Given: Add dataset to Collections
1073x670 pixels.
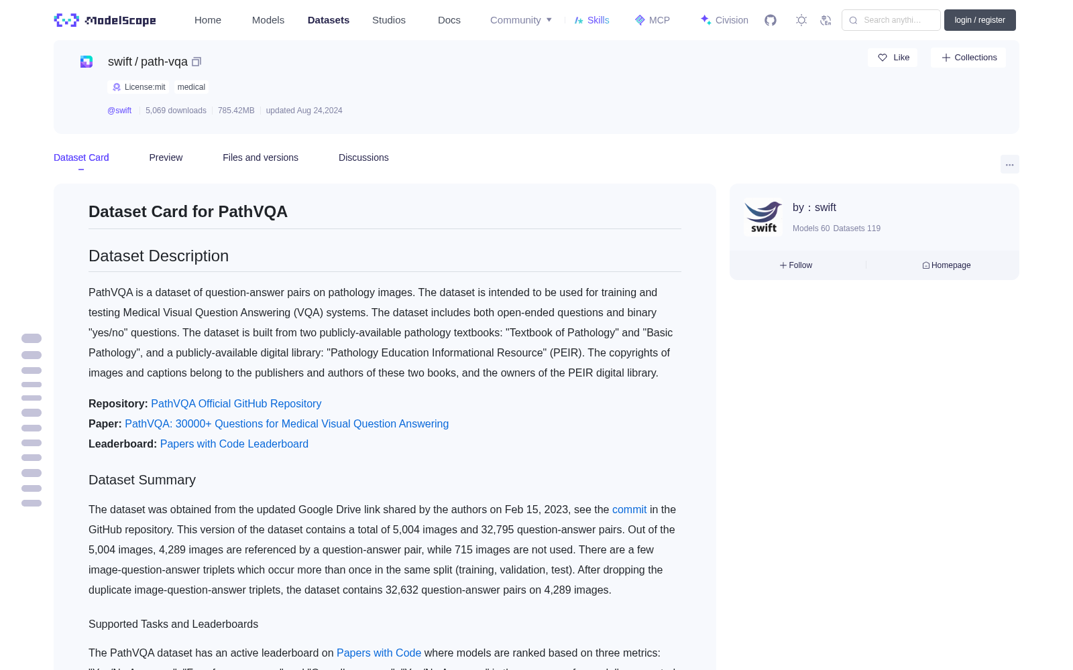Looking at the screenshot, I should point(968,58).
